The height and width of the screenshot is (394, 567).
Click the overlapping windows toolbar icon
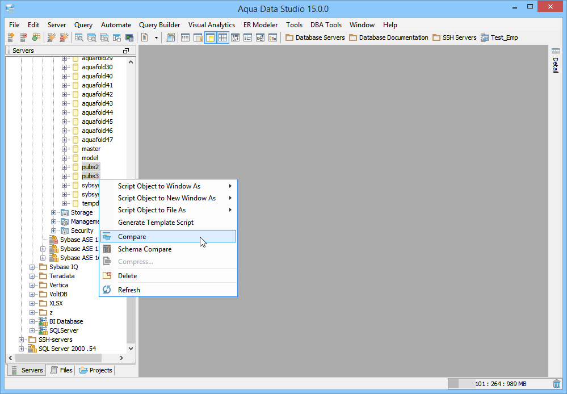117,37
